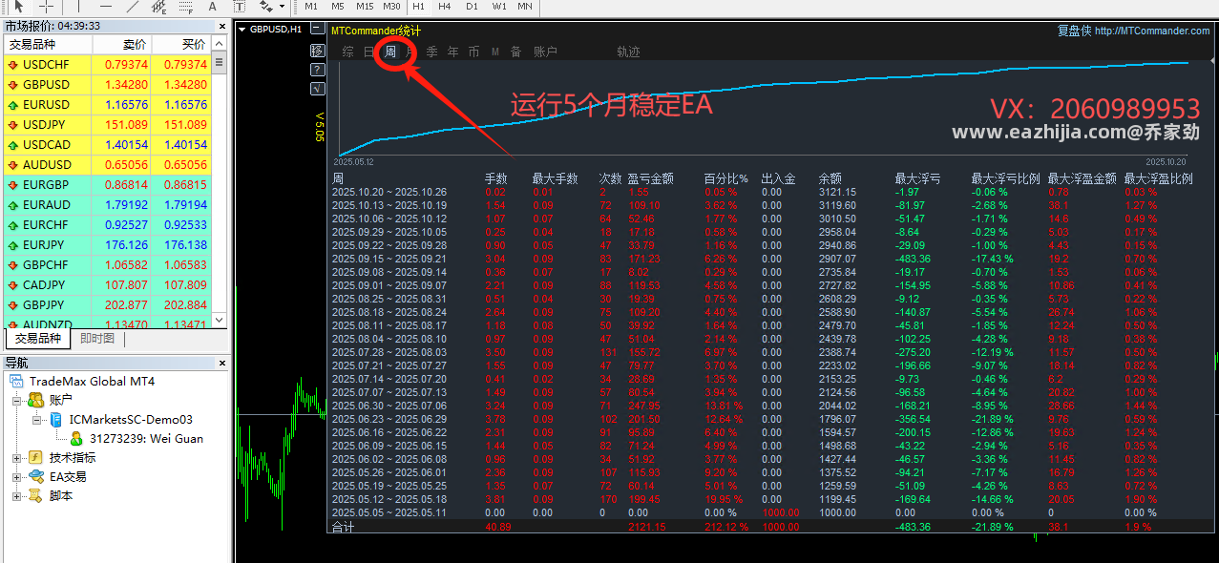
Task: Select the equidistant channel tool
Action: [159, 6]
